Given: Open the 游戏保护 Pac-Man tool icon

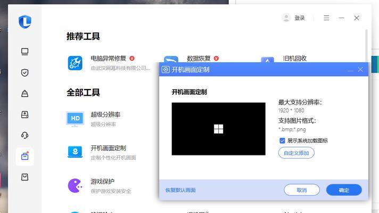Looking at the screenshot, I should coord(75,186).
